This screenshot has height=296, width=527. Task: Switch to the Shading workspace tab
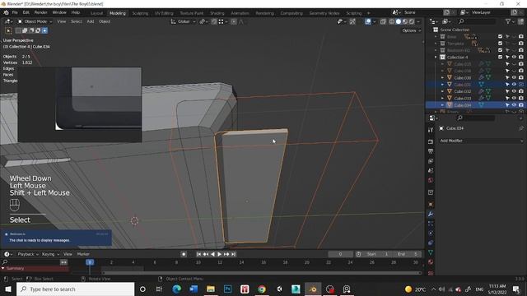point(217,13)
